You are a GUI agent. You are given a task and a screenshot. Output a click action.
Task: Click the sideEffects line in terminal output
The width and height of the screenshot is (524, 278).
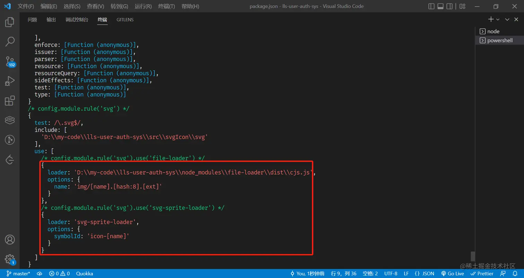tap(93, 80)
